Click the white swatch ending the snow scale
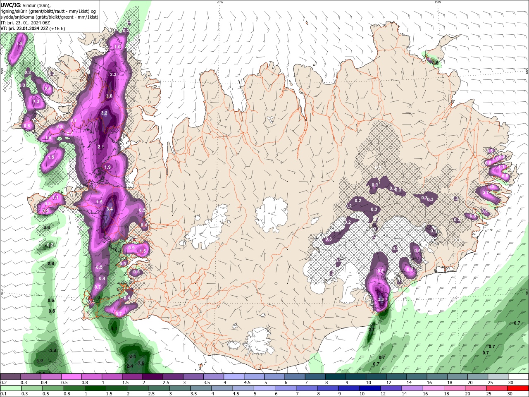This screenshot has height=397, width=529. pyautogui.click(x=518, y=377)
